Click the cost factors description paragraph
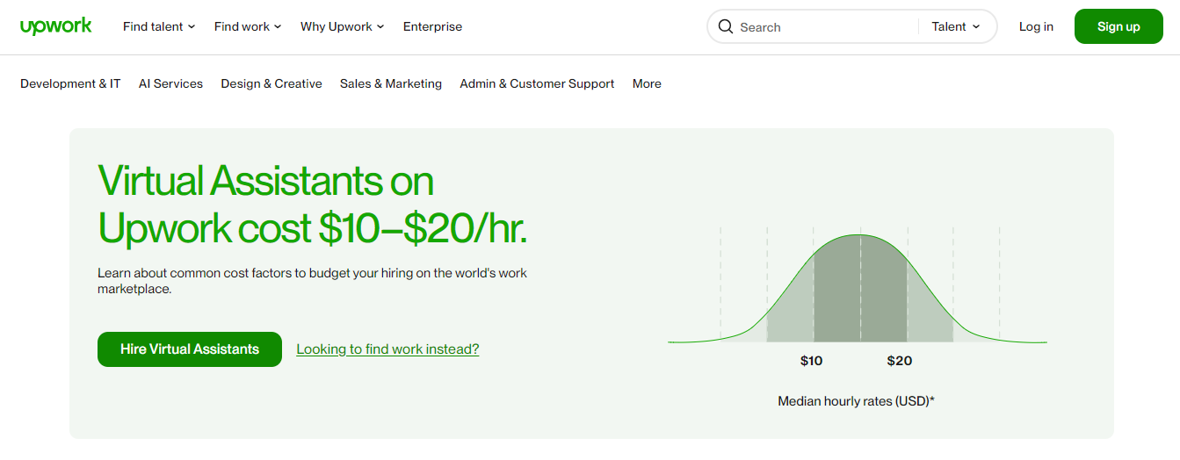The image size is (1180, 460). coord(312,281)
